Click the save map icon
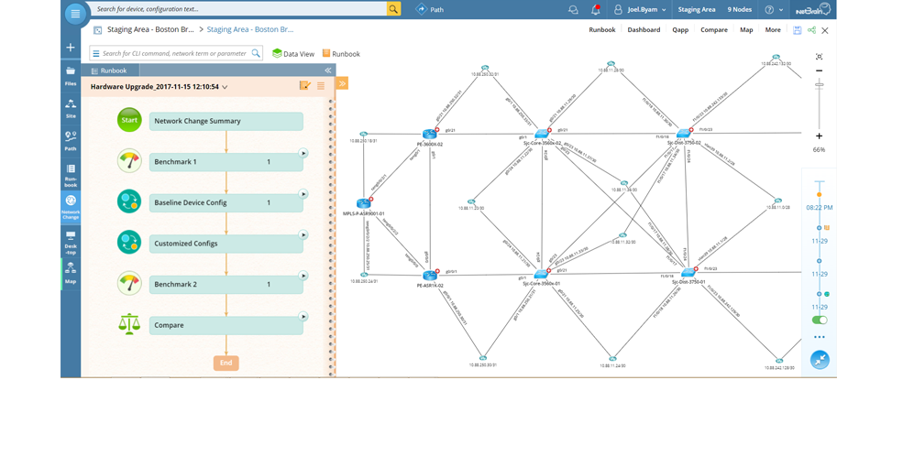This screenshot has height=467, width=914. tap(798, 30)
